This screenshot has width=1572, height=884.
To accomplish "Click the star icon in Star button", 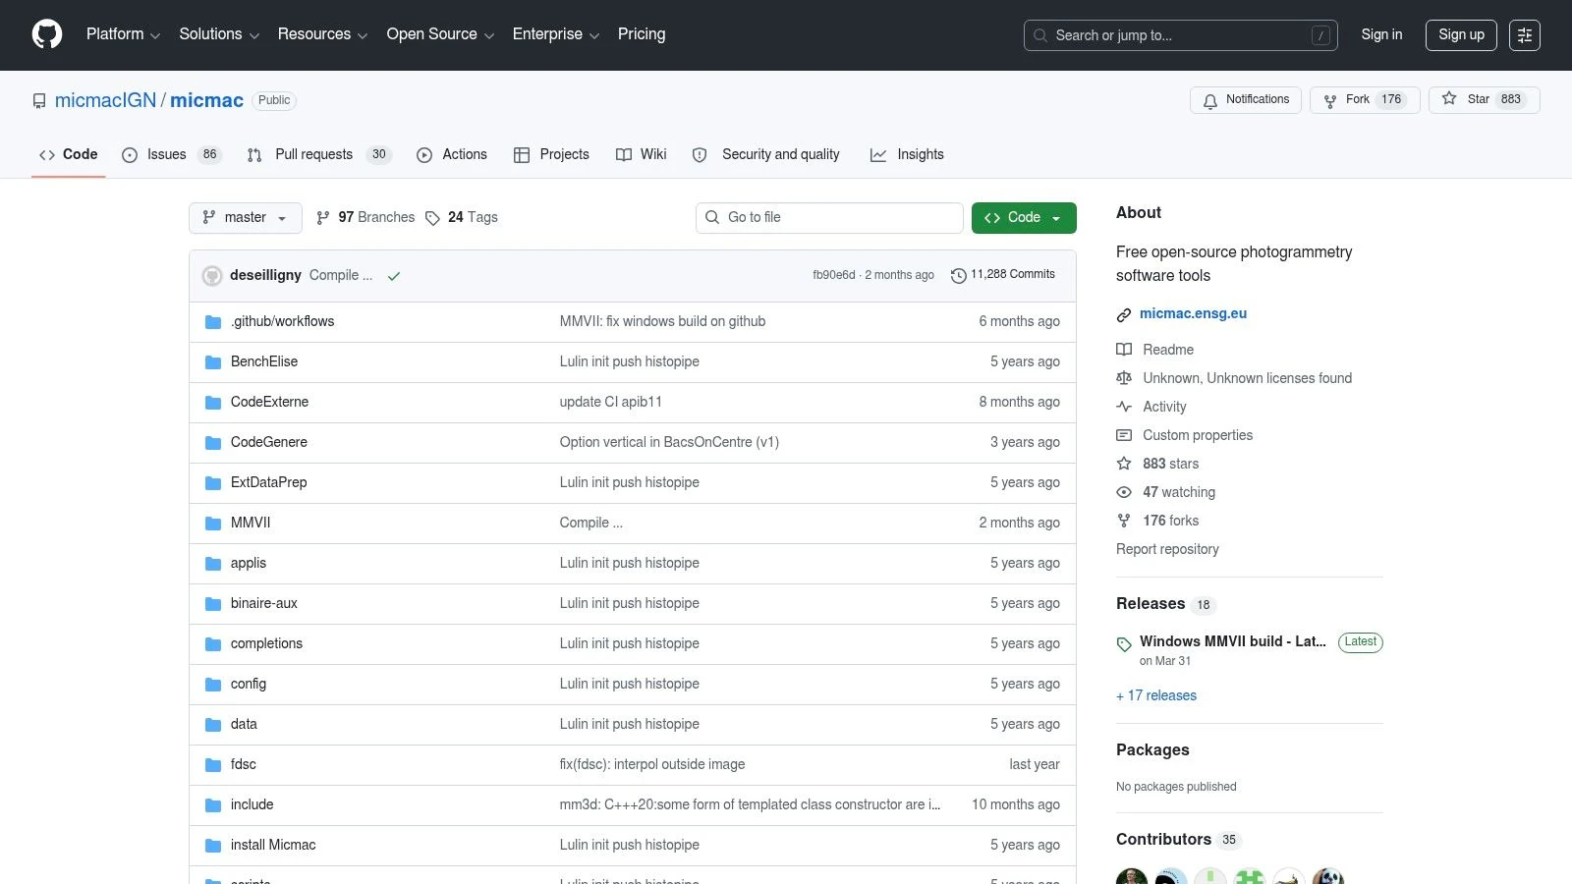I will [1449, 99].
